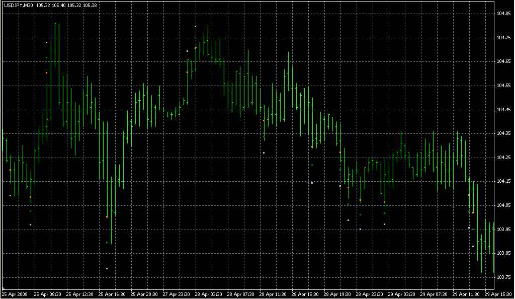Click the 103.75 price label at the bottom
The width and height of the screenshot is (515, 299).
504,277
